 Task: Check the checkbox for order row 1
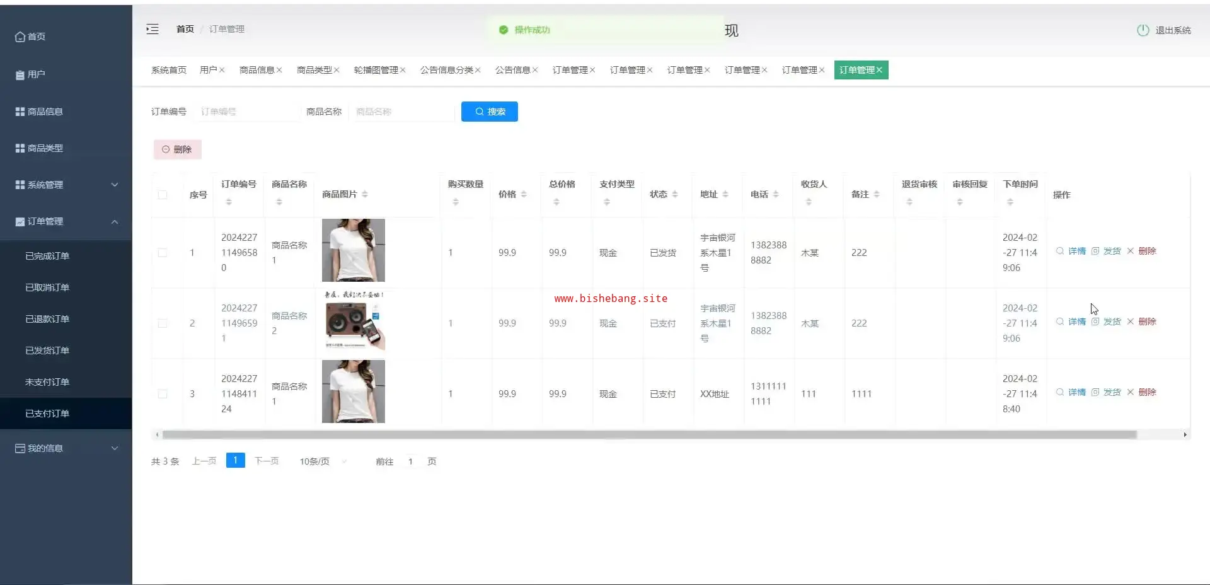163,253
